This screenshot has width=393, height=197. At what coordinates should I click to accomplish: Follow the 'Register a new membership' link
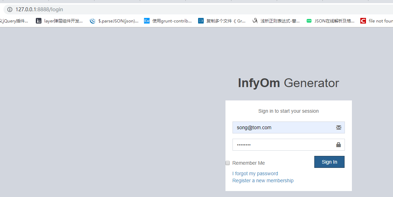(x=263, y=180)
